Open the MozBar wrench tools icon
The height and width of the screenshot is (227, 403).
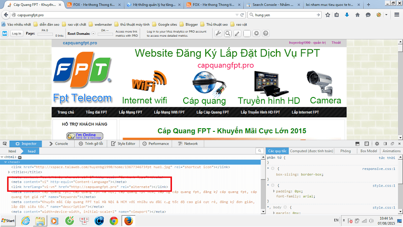pyautogui.click(x=218, y=34)
